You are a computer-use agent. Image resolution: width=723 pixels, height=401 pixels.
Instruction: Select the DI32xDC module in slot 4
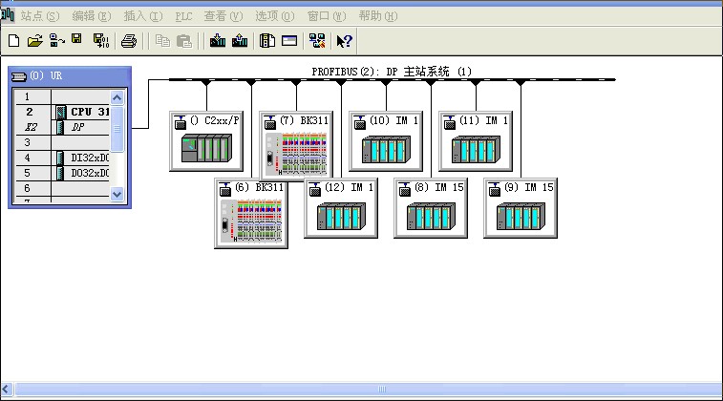pos(81,158)
